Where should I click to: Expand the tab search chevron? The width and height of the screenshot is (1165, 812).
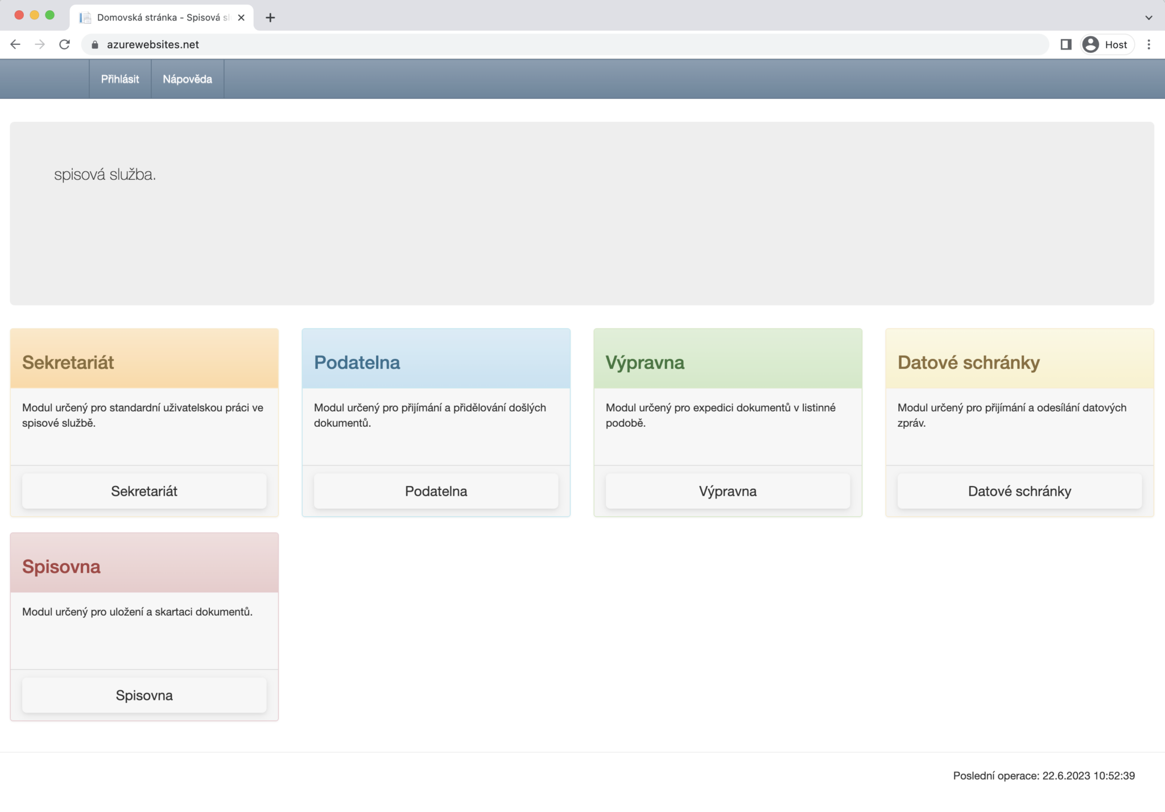coord(1149,18)
